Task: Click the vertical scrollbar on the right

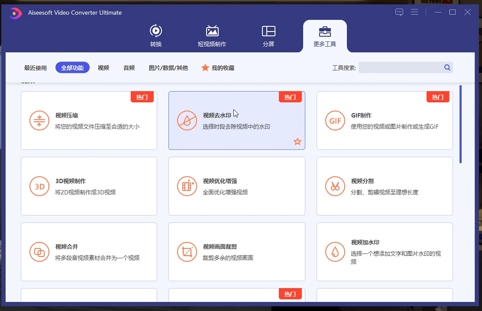Action: pos(460,124)
